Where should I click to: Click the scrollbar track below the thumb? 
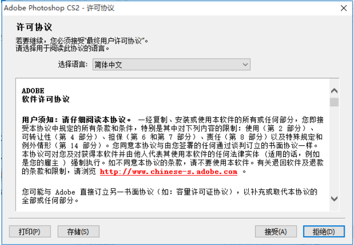coord(334,151)
